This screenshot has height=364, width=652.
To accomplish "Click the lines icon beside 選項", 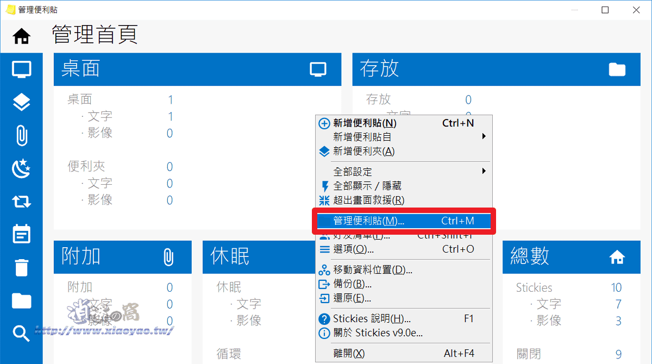I will point(324,249).
